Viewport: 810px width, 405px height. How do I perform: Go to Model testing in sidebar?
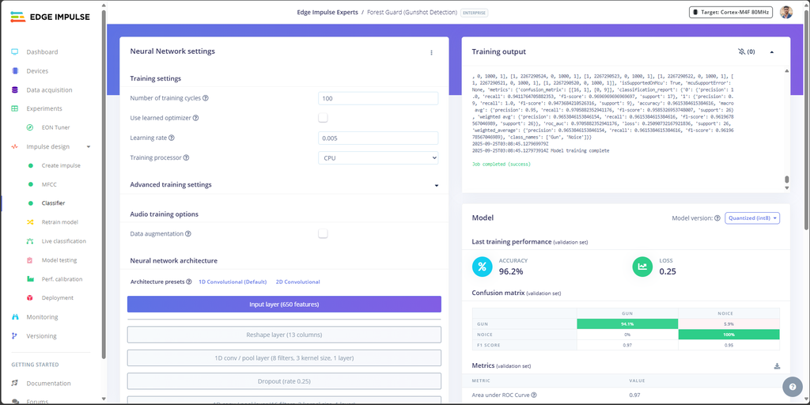[x=56, y=259]
